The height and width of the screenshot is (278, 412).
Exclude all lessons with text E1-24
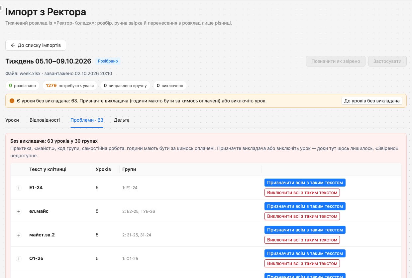coord(302,193)
